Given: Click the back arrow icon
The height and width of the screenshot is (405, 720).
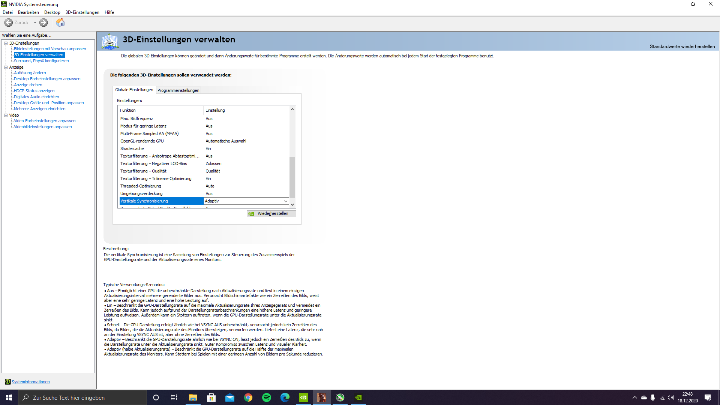Looking at the screenshot, I should point(9,22).
